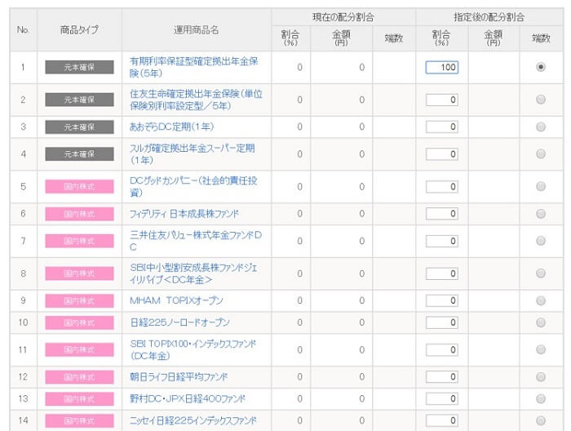Open 野村DC・JPX日経400ファンド link
The width and height of the screenshot is (571, 431).
pyautogui.click(x=188, y=398)
